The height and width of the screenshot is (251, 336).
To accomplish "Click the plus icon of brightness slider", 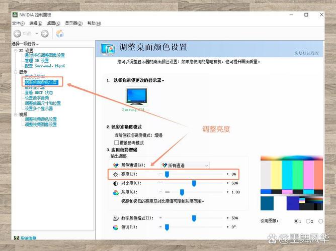I will pyautogui.click(x=227, y=174).
